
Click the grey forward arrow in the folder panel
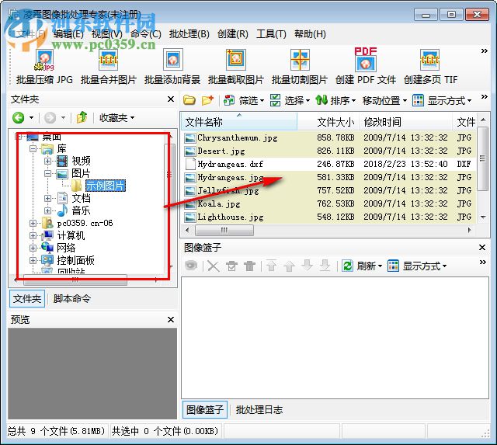click(50, 118)
